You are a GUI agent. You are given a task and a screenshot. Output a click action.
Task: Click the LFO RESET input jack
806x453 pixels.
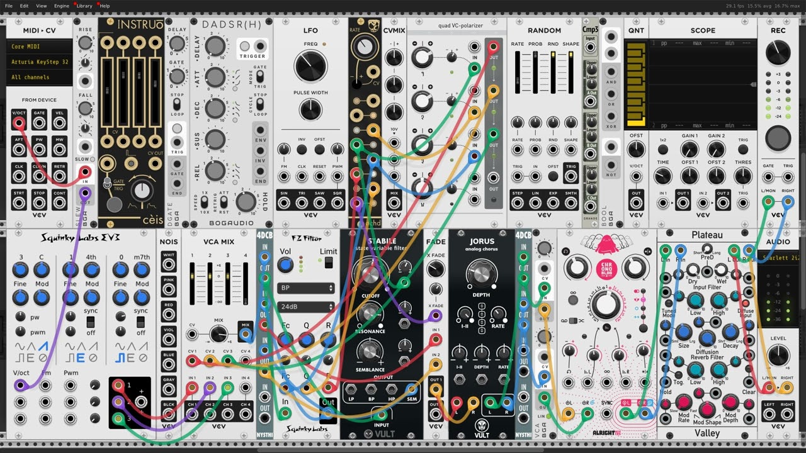[x=320, y=177]
